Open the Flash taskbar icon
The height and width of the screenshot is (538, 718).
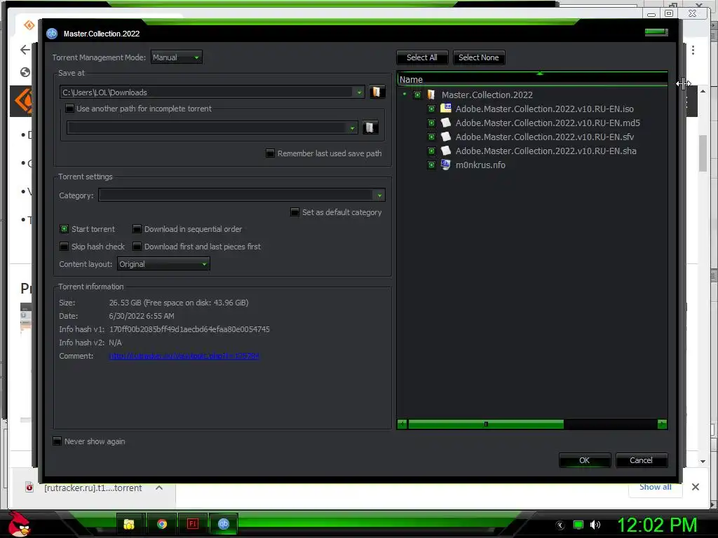click(x=193, y=524)
